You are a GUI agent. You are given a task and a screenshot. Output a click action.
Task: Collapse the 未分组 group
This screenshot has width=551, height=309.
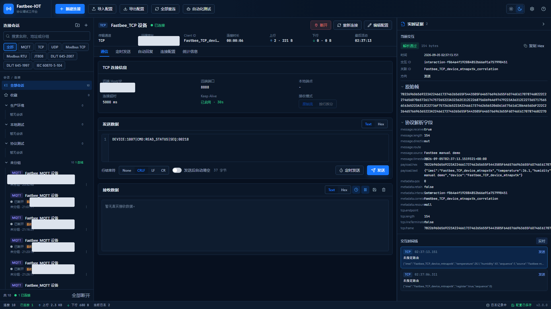(6, 163)
